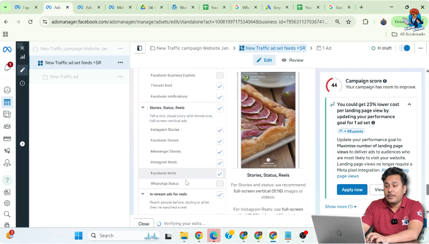Screen dimensions: 429x244
Task: Uncheck the Threads feed placement
Action: click(220, 87)
